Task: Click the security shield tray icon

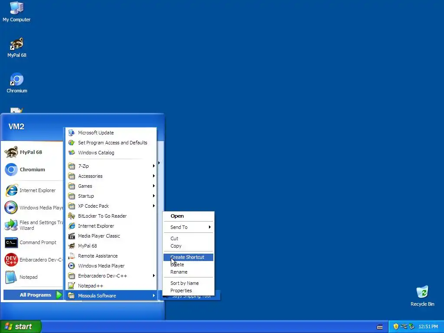Action: (395, 326)
